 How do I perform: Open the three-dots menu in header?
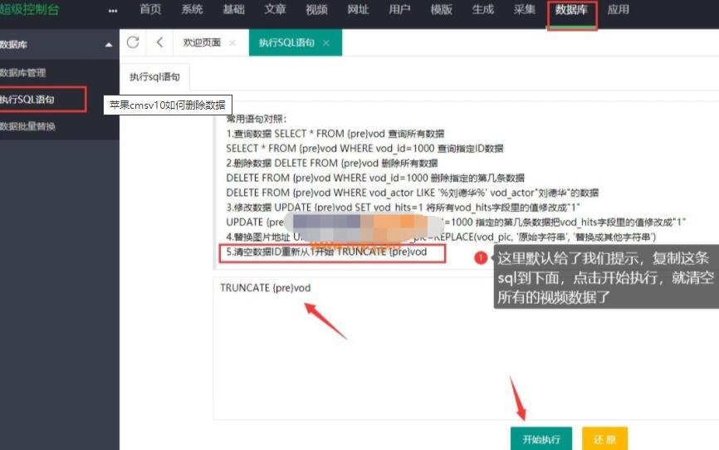[113, 11]
